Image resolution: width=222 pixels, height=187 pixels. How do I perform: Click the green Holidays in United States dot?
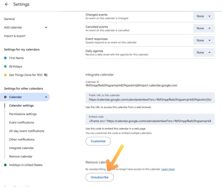5,165
